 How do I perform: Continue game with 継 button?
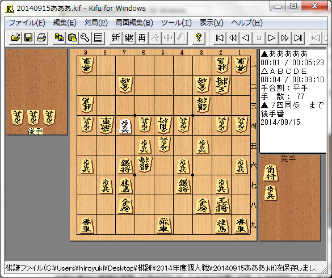coord(129,38)
